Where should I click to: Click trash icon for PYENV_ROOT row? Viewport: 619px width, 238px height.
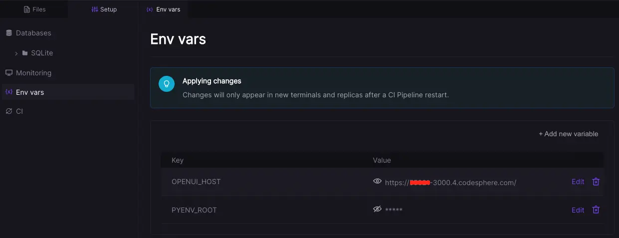pyautogui.click(x=596, y=210)
